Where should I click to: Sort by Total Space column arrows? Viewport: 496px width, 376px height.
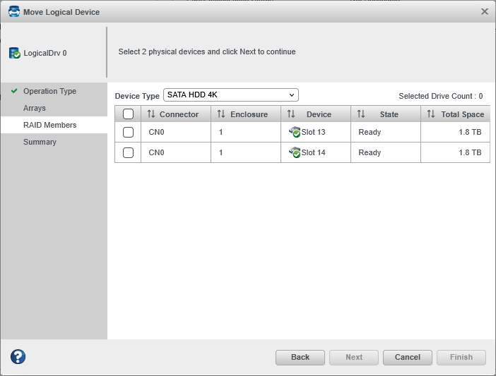click(431, 114)
